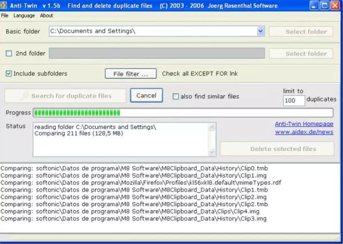
Task: Click the limit to duplicates number field
Action: [x=294, y=100]
